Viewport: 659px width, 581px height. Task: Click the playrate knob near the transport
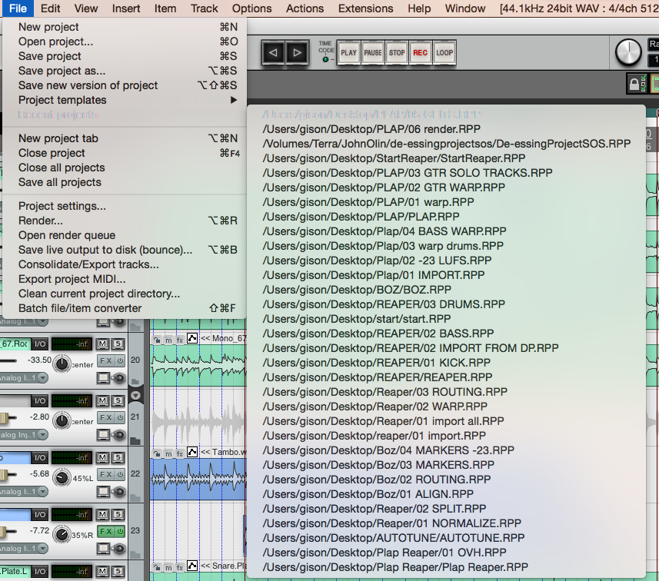(628, 52)
